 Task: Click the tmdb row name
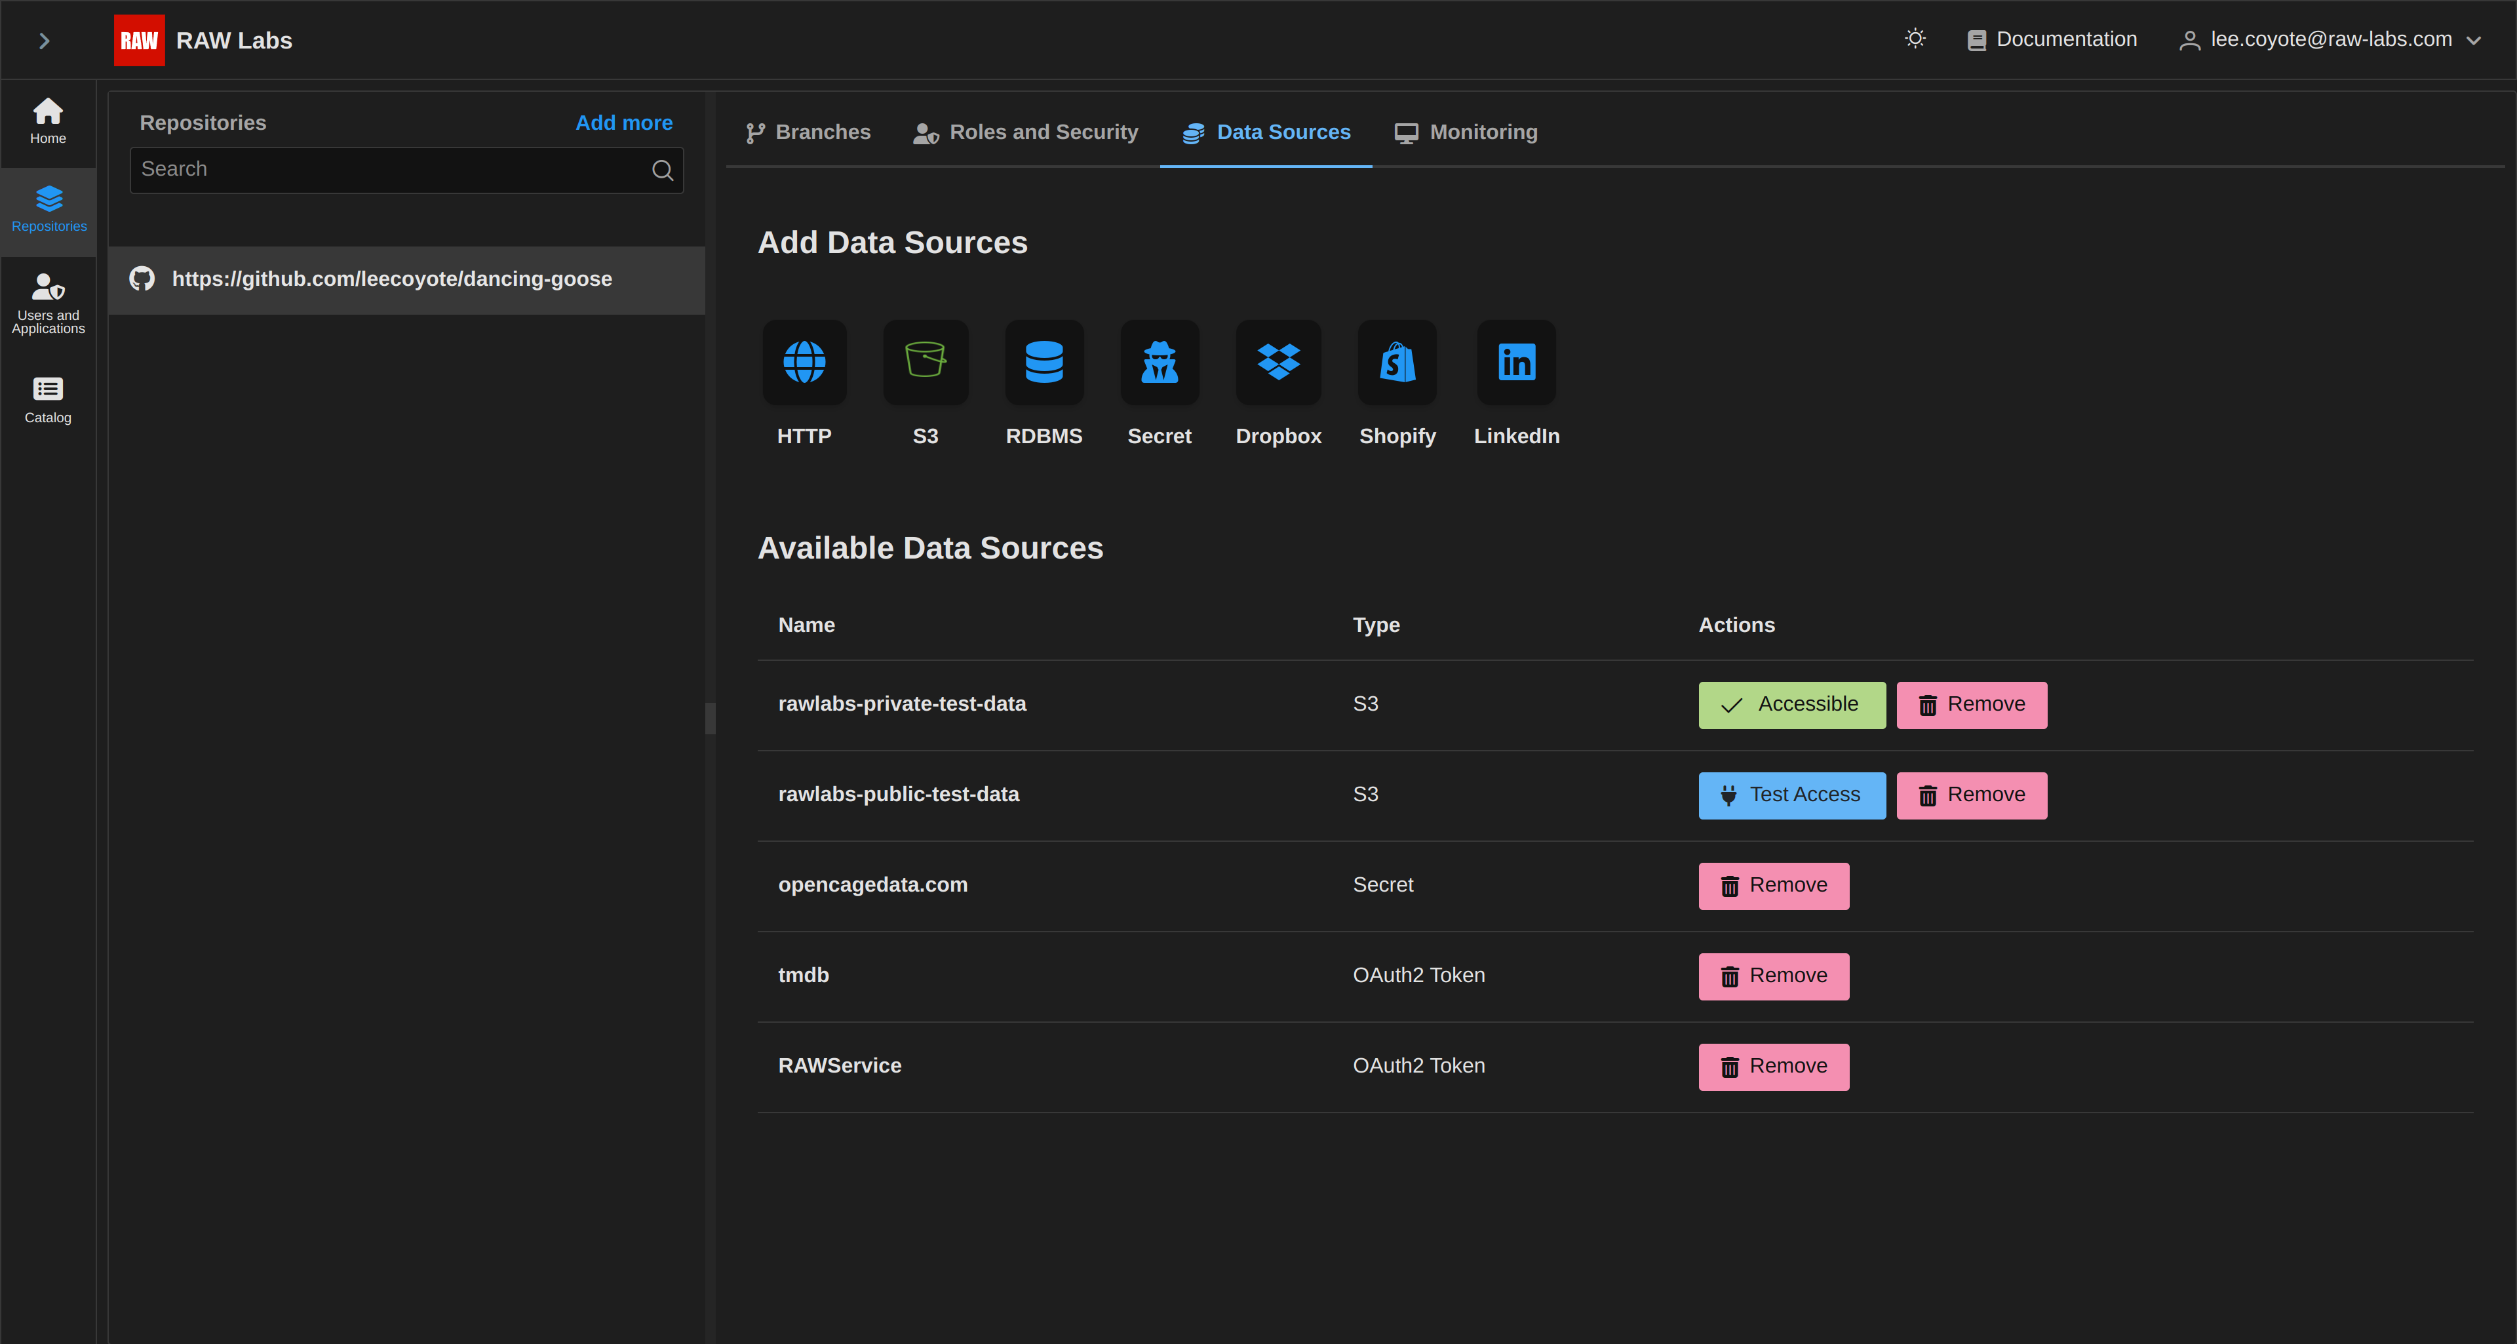click(x=803, y=976)
